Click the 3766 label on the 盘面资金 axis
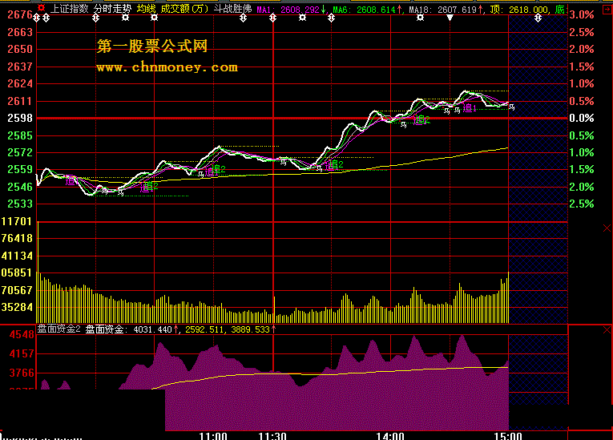The height and width of the screenshot is (440, 613). click(22, 373)
